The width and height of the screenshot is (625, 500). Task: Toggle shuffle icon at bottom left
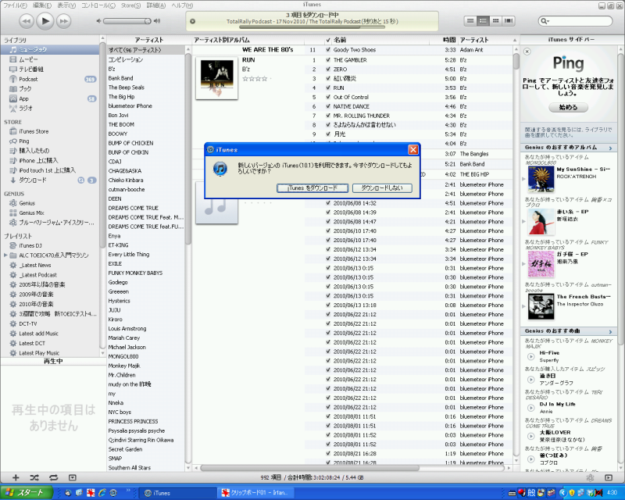(x=34, y=477)
